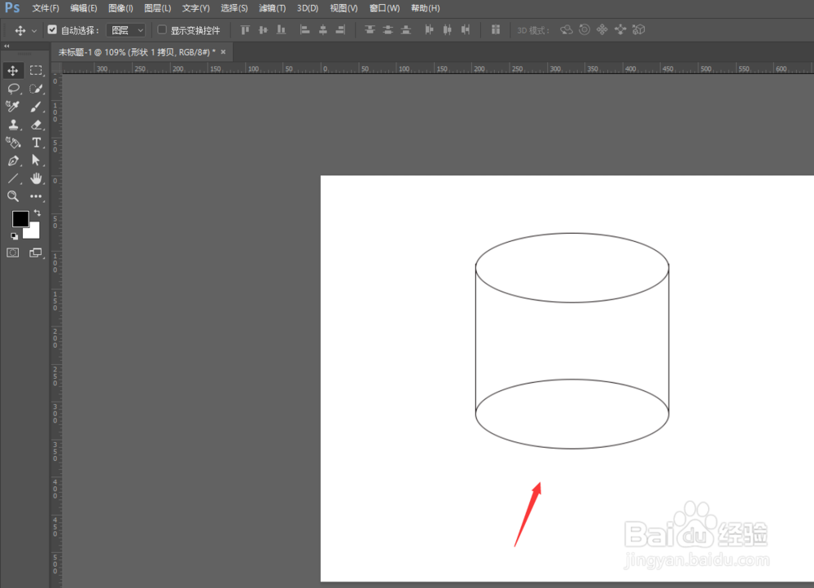Click the 3D roll camera mode icon
Viewport: 814px width, 588px height.
[x=584, y=29]
